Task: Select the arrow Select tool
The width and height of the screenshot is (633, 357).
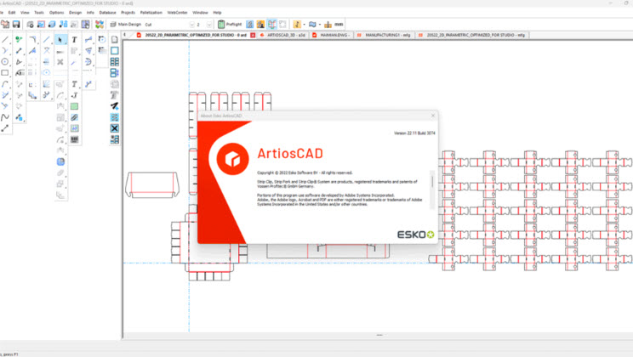Action: [x=60, y=40]
